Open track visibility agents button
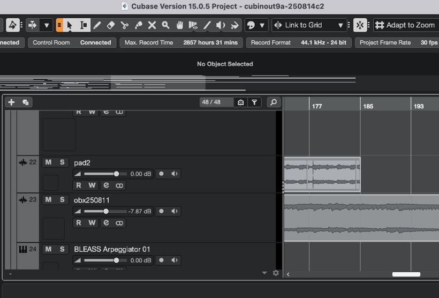 pyautogui.click(x=240, y=102)
